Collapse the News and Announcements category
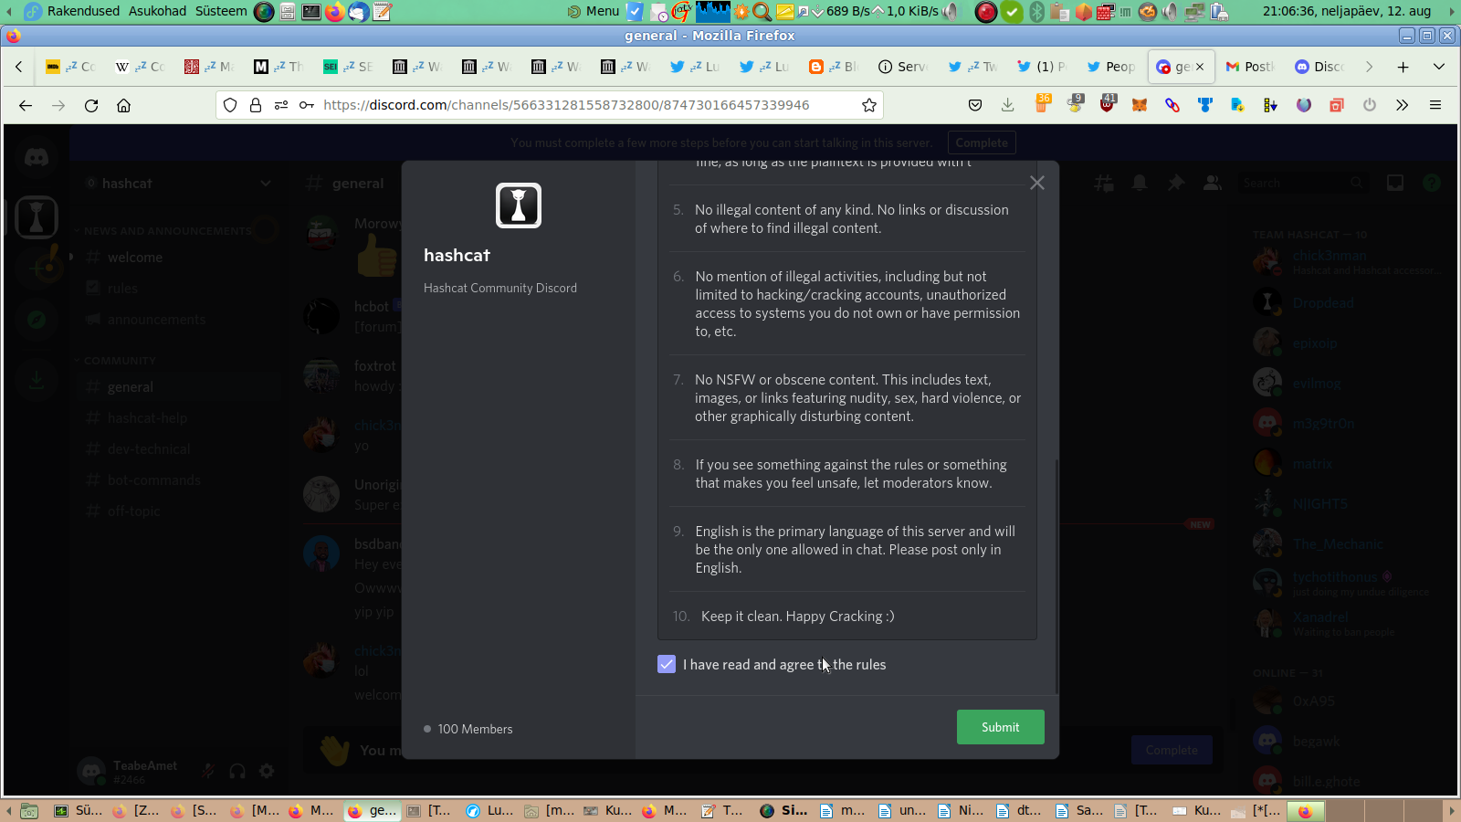 point(167,231)
